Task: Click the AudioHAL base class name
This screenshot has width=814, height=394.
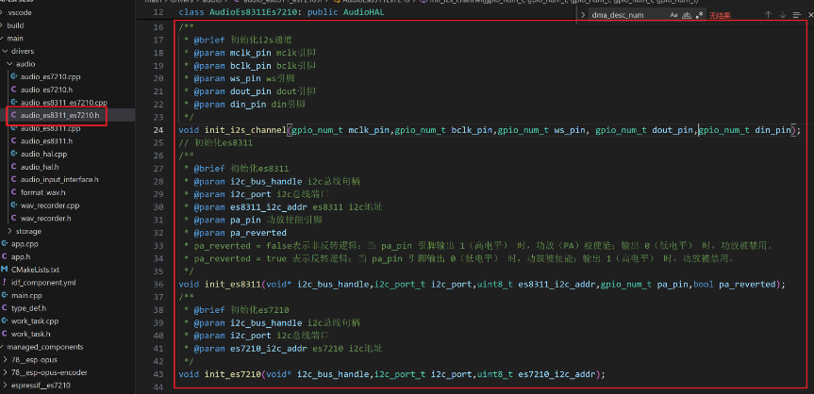Action: pos(363,12)
